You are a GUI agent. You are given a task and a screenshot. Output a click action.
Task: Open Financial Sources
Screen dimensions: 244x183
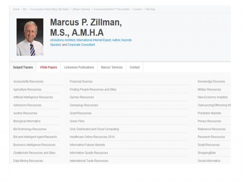pos(81,81)
